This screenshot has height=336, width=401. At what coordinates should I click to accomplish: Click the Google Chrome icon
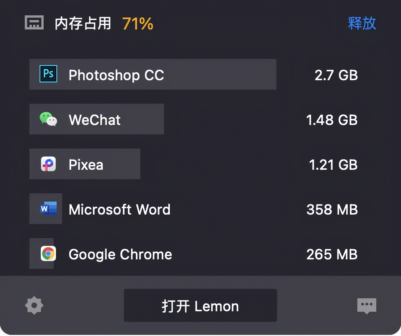[x=48, y=253]
